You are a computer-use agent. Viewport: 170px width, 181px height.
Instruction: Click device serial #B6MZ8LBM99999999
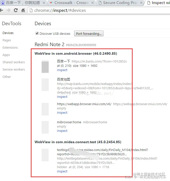tap(81, 45)
